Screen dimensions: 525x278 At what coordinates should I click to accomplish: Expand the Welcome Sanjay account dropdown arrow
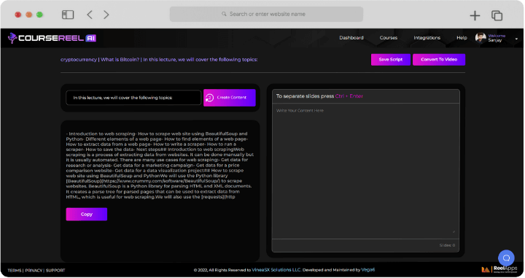coord(516,39)
